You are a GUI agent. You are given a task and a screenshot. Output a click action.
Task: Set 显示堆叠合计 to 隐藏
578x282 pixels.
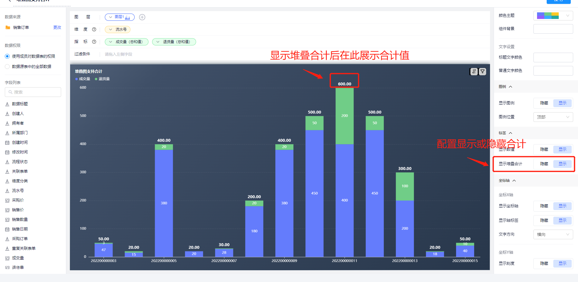[x=544, y=164]
